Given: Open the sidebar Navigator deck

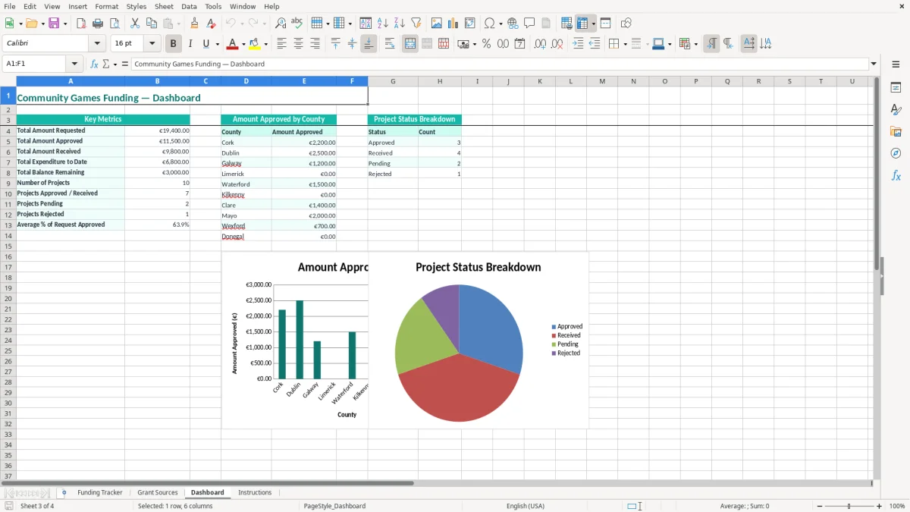Looking at the screenshot, I should [896, 153].
